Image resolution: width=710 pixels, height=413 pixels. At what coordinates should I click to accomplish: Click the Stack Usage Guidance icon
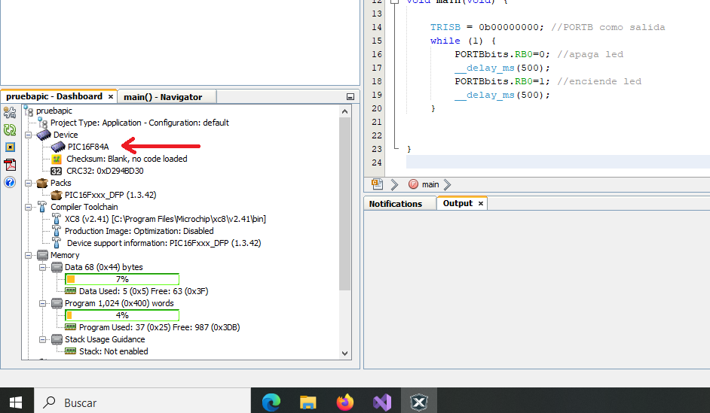[x=57, y=339]
